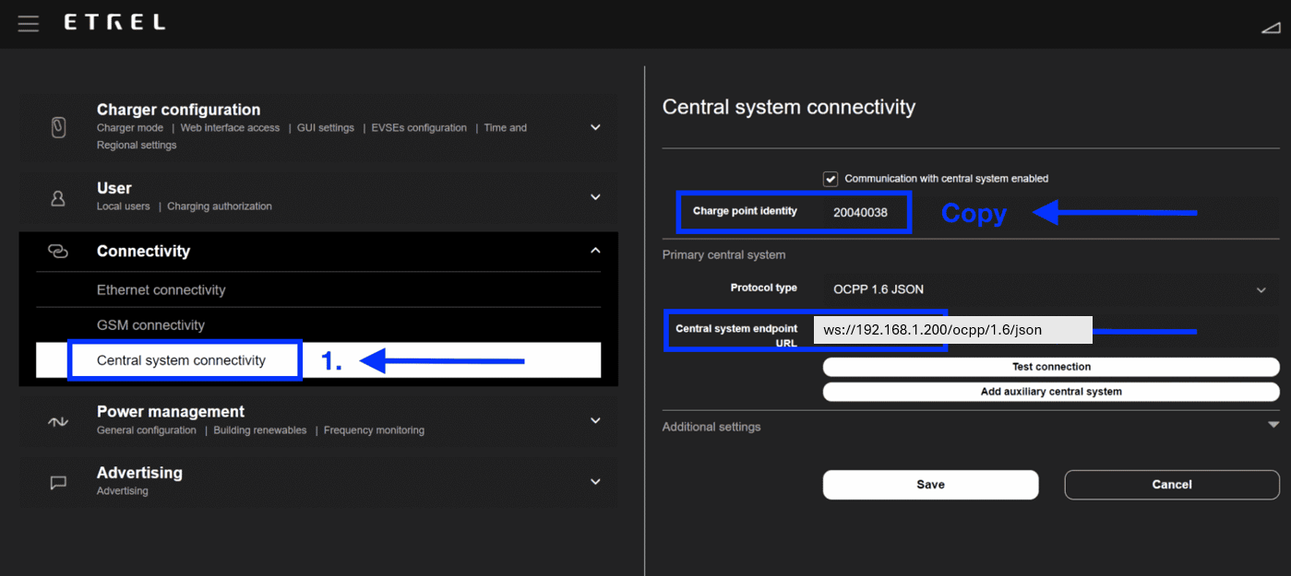Open GUI settings link

(x=326, y=128)
